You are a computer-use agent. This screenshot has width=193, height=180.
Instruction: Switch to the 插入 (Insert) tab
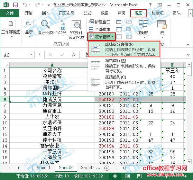click(46, 13)
